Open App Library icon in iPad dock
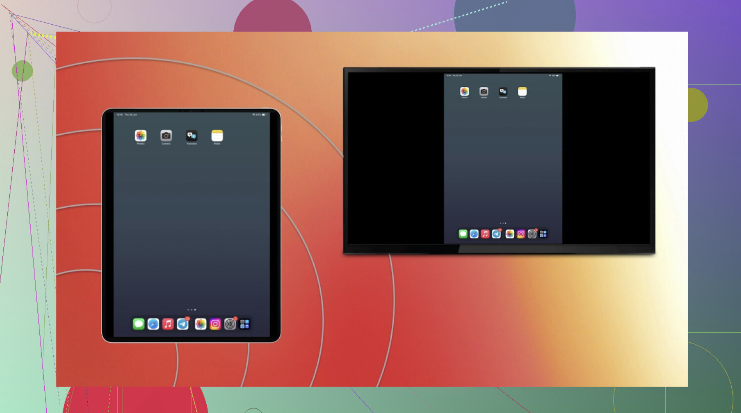 pos(245,324)
